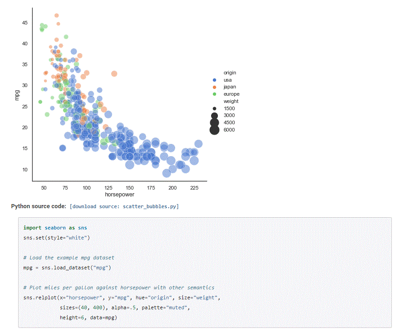Click the origin legend title
The image size is (400, 332).
pos(230,73)
